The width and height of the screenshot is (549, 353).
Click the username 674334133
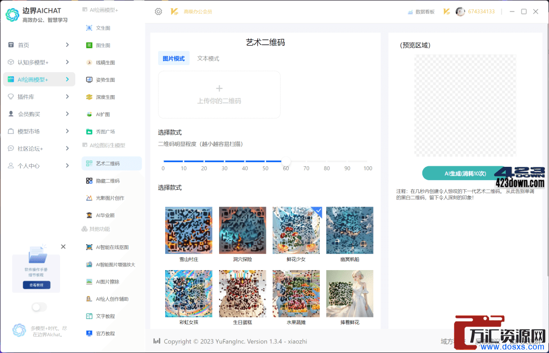(x=481, y=12)
